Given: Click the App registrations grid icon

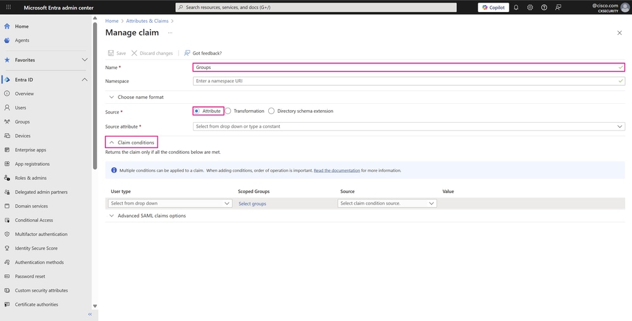Looking at the screenshot, I should coord(7,164).
